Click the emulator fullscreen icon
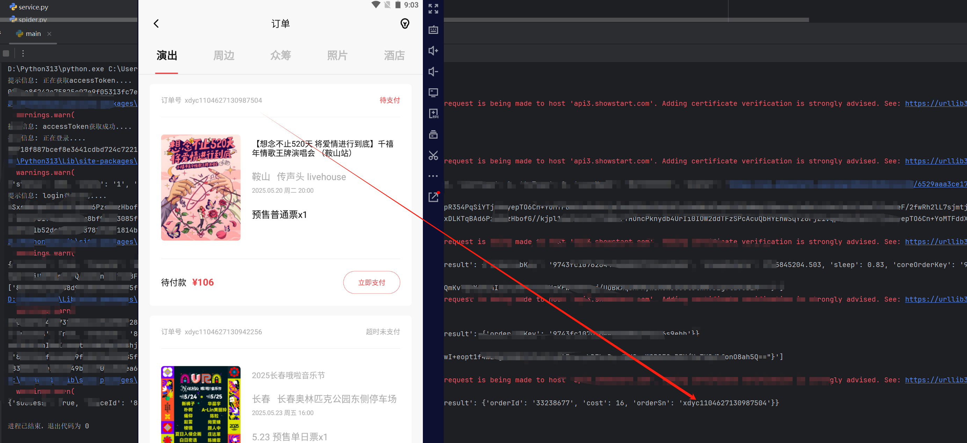Image resolution: width=967 pixels, height=443 pixels. pos(433,9)
